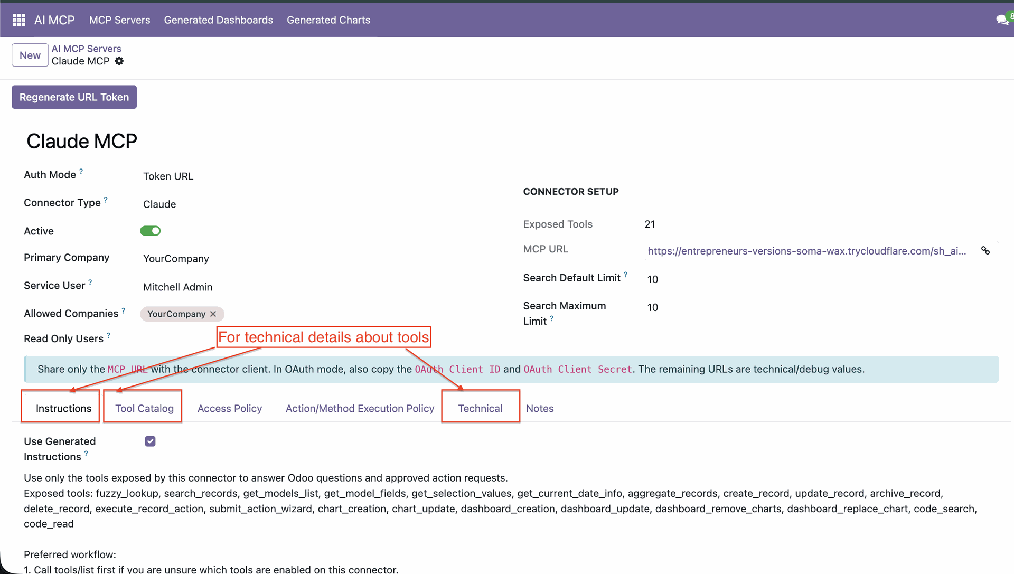Open the Service User Mitchell Admin dropdown
The width and height of the screenshot is (1014, 574).
point(177,287)
